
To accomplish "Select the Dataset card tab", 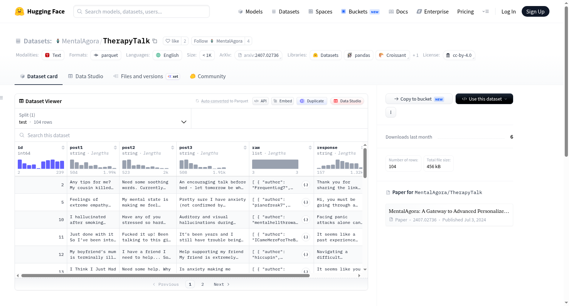I will coord(39,76).
